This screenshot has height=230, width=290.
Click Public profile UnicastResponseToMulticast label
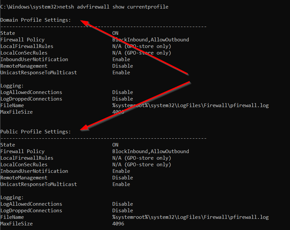(39, 184)
